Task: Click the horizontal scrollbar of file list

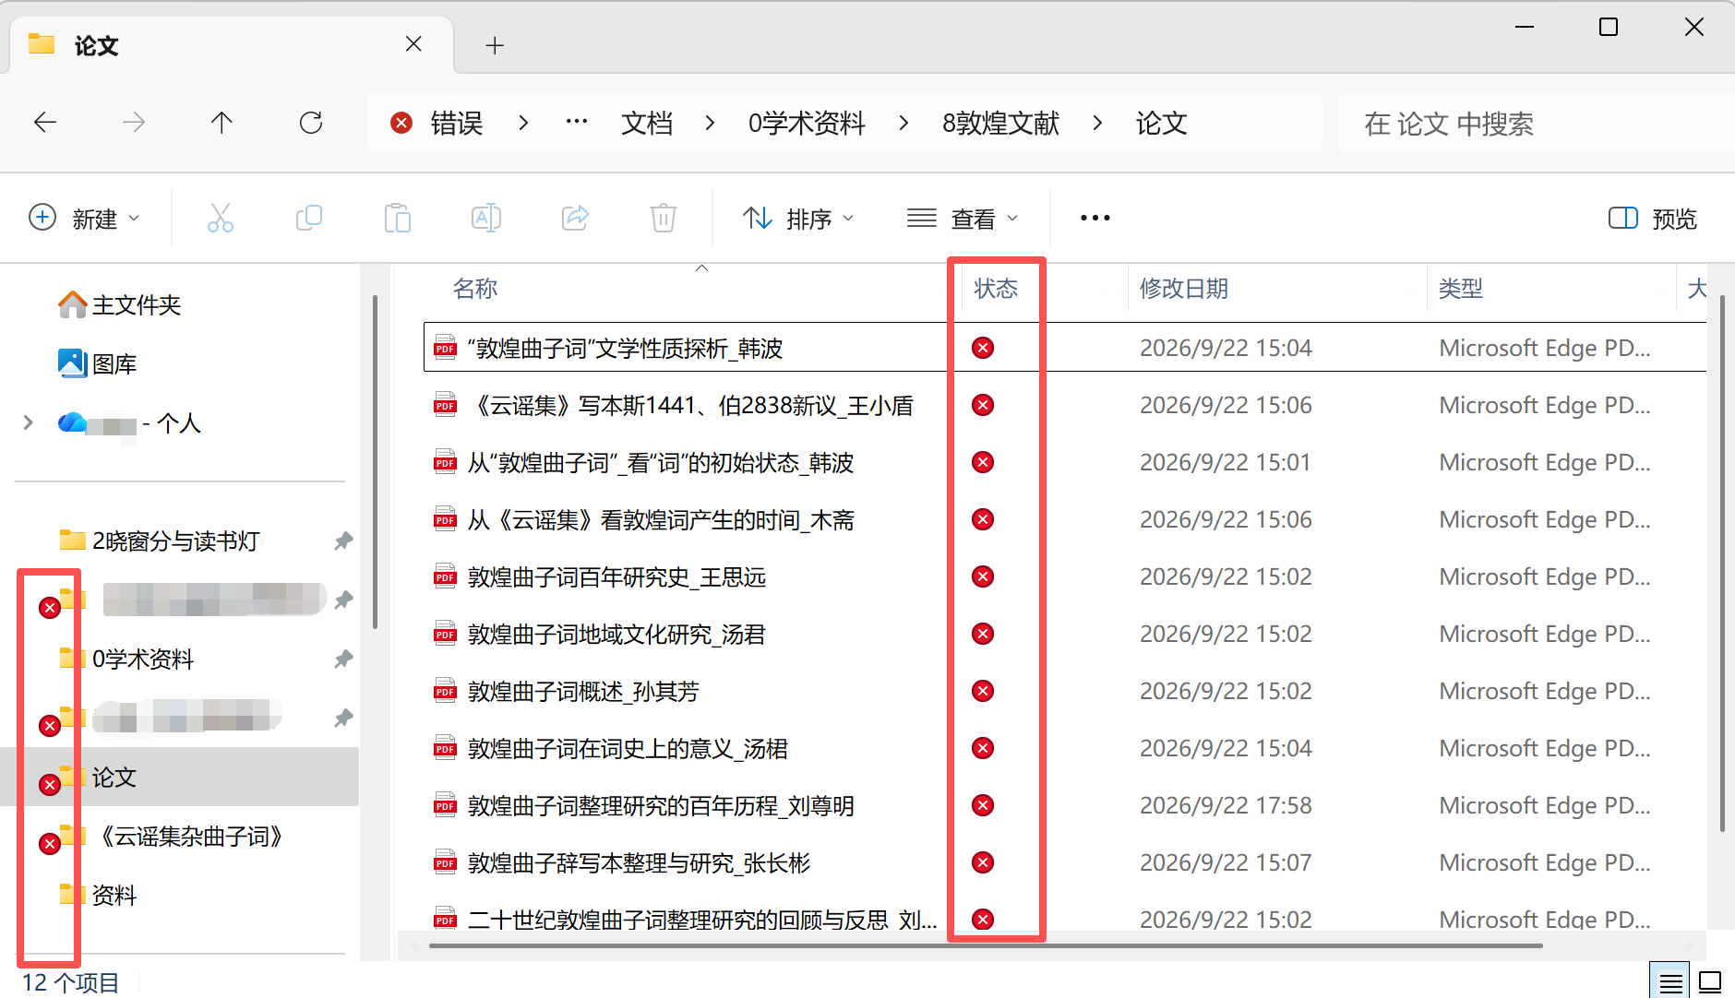Action: click(x=986, y=945)
